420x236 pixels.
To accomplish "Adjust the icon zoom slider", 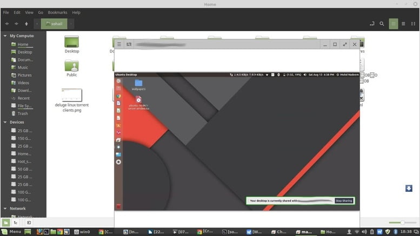I will tap(402, 222).
